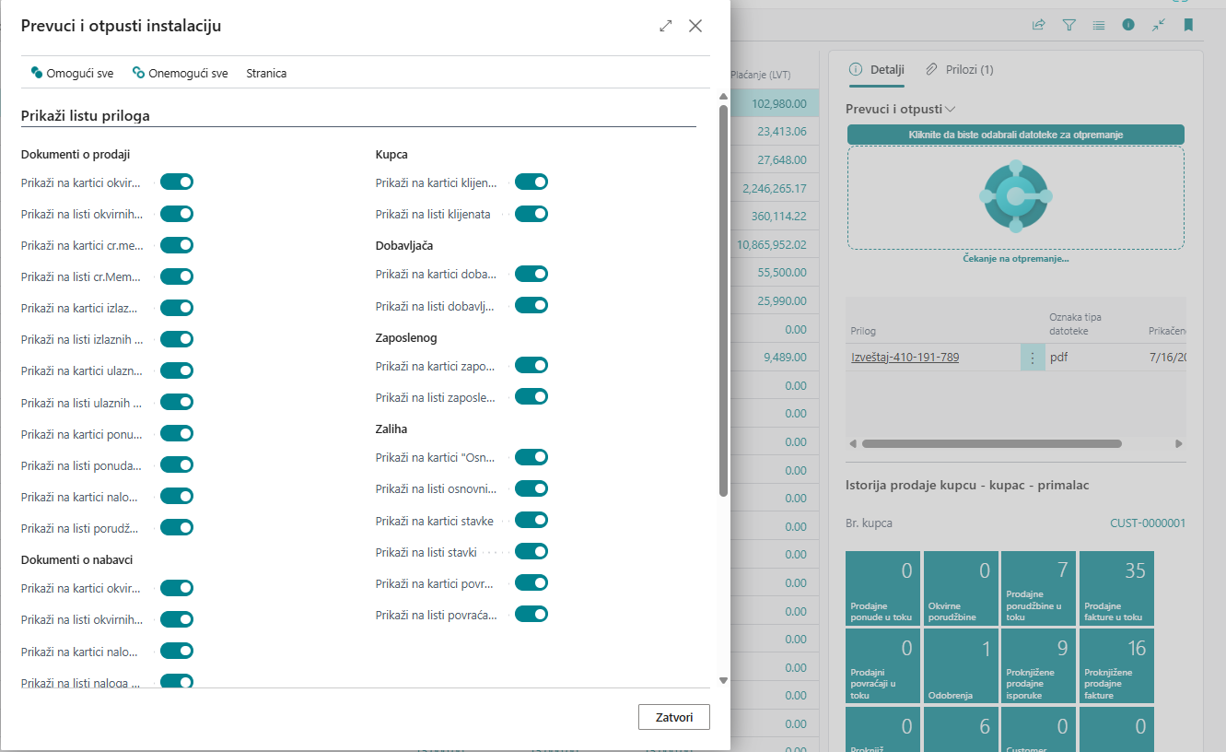Click the three-dot menu beside Izveštaj attachment
This screenshot has height=752, width=1226.
click(x=1033, y=358)
